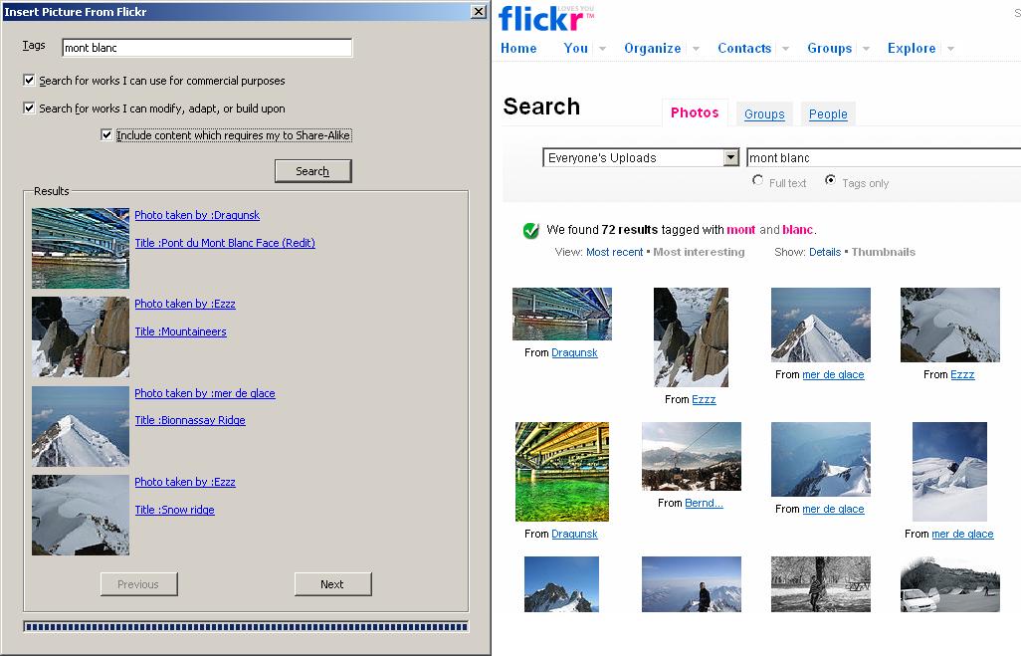This screenshot has width=1021, height=656.
Task: Click the progress bar at the dialog bottom
Action: [246, 626]
